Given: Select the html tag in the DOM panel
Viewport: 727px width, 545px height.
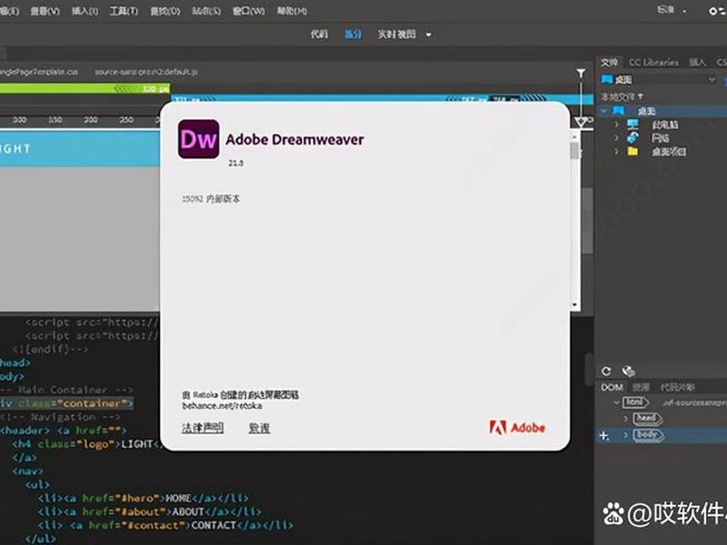Looking at the screenshot, I should [635, 402].
